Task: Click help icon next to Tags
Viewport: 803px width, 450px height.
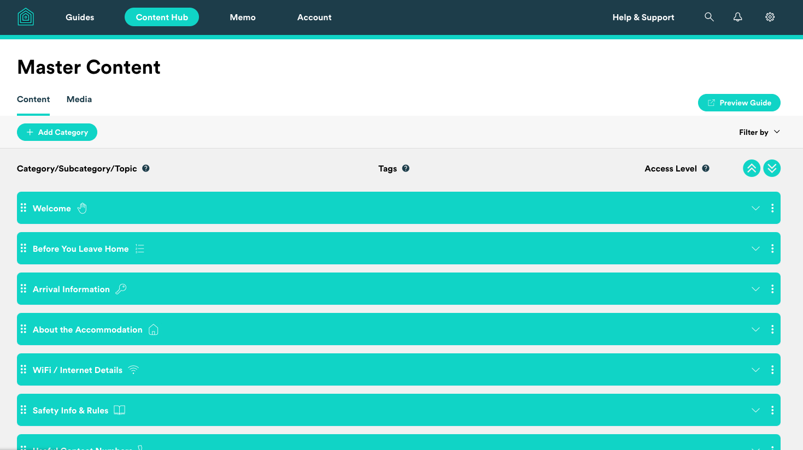Action: click(406, 168)
